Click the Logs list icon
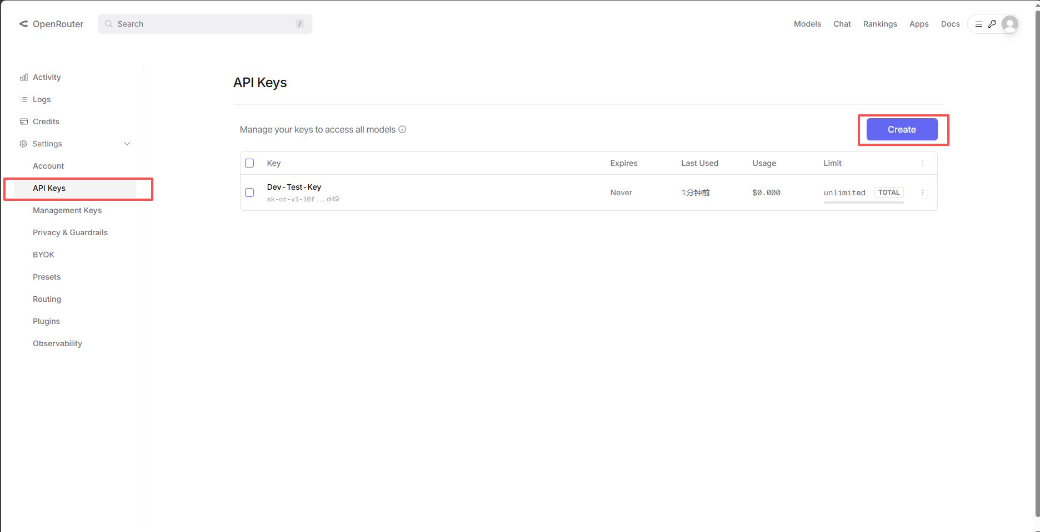Screen dimensions: 1040x532 [24, 99]
